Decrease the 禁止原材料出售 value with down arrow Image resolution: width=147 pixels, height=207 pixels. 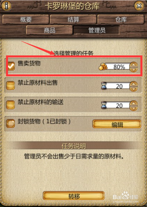coord(133,89)
